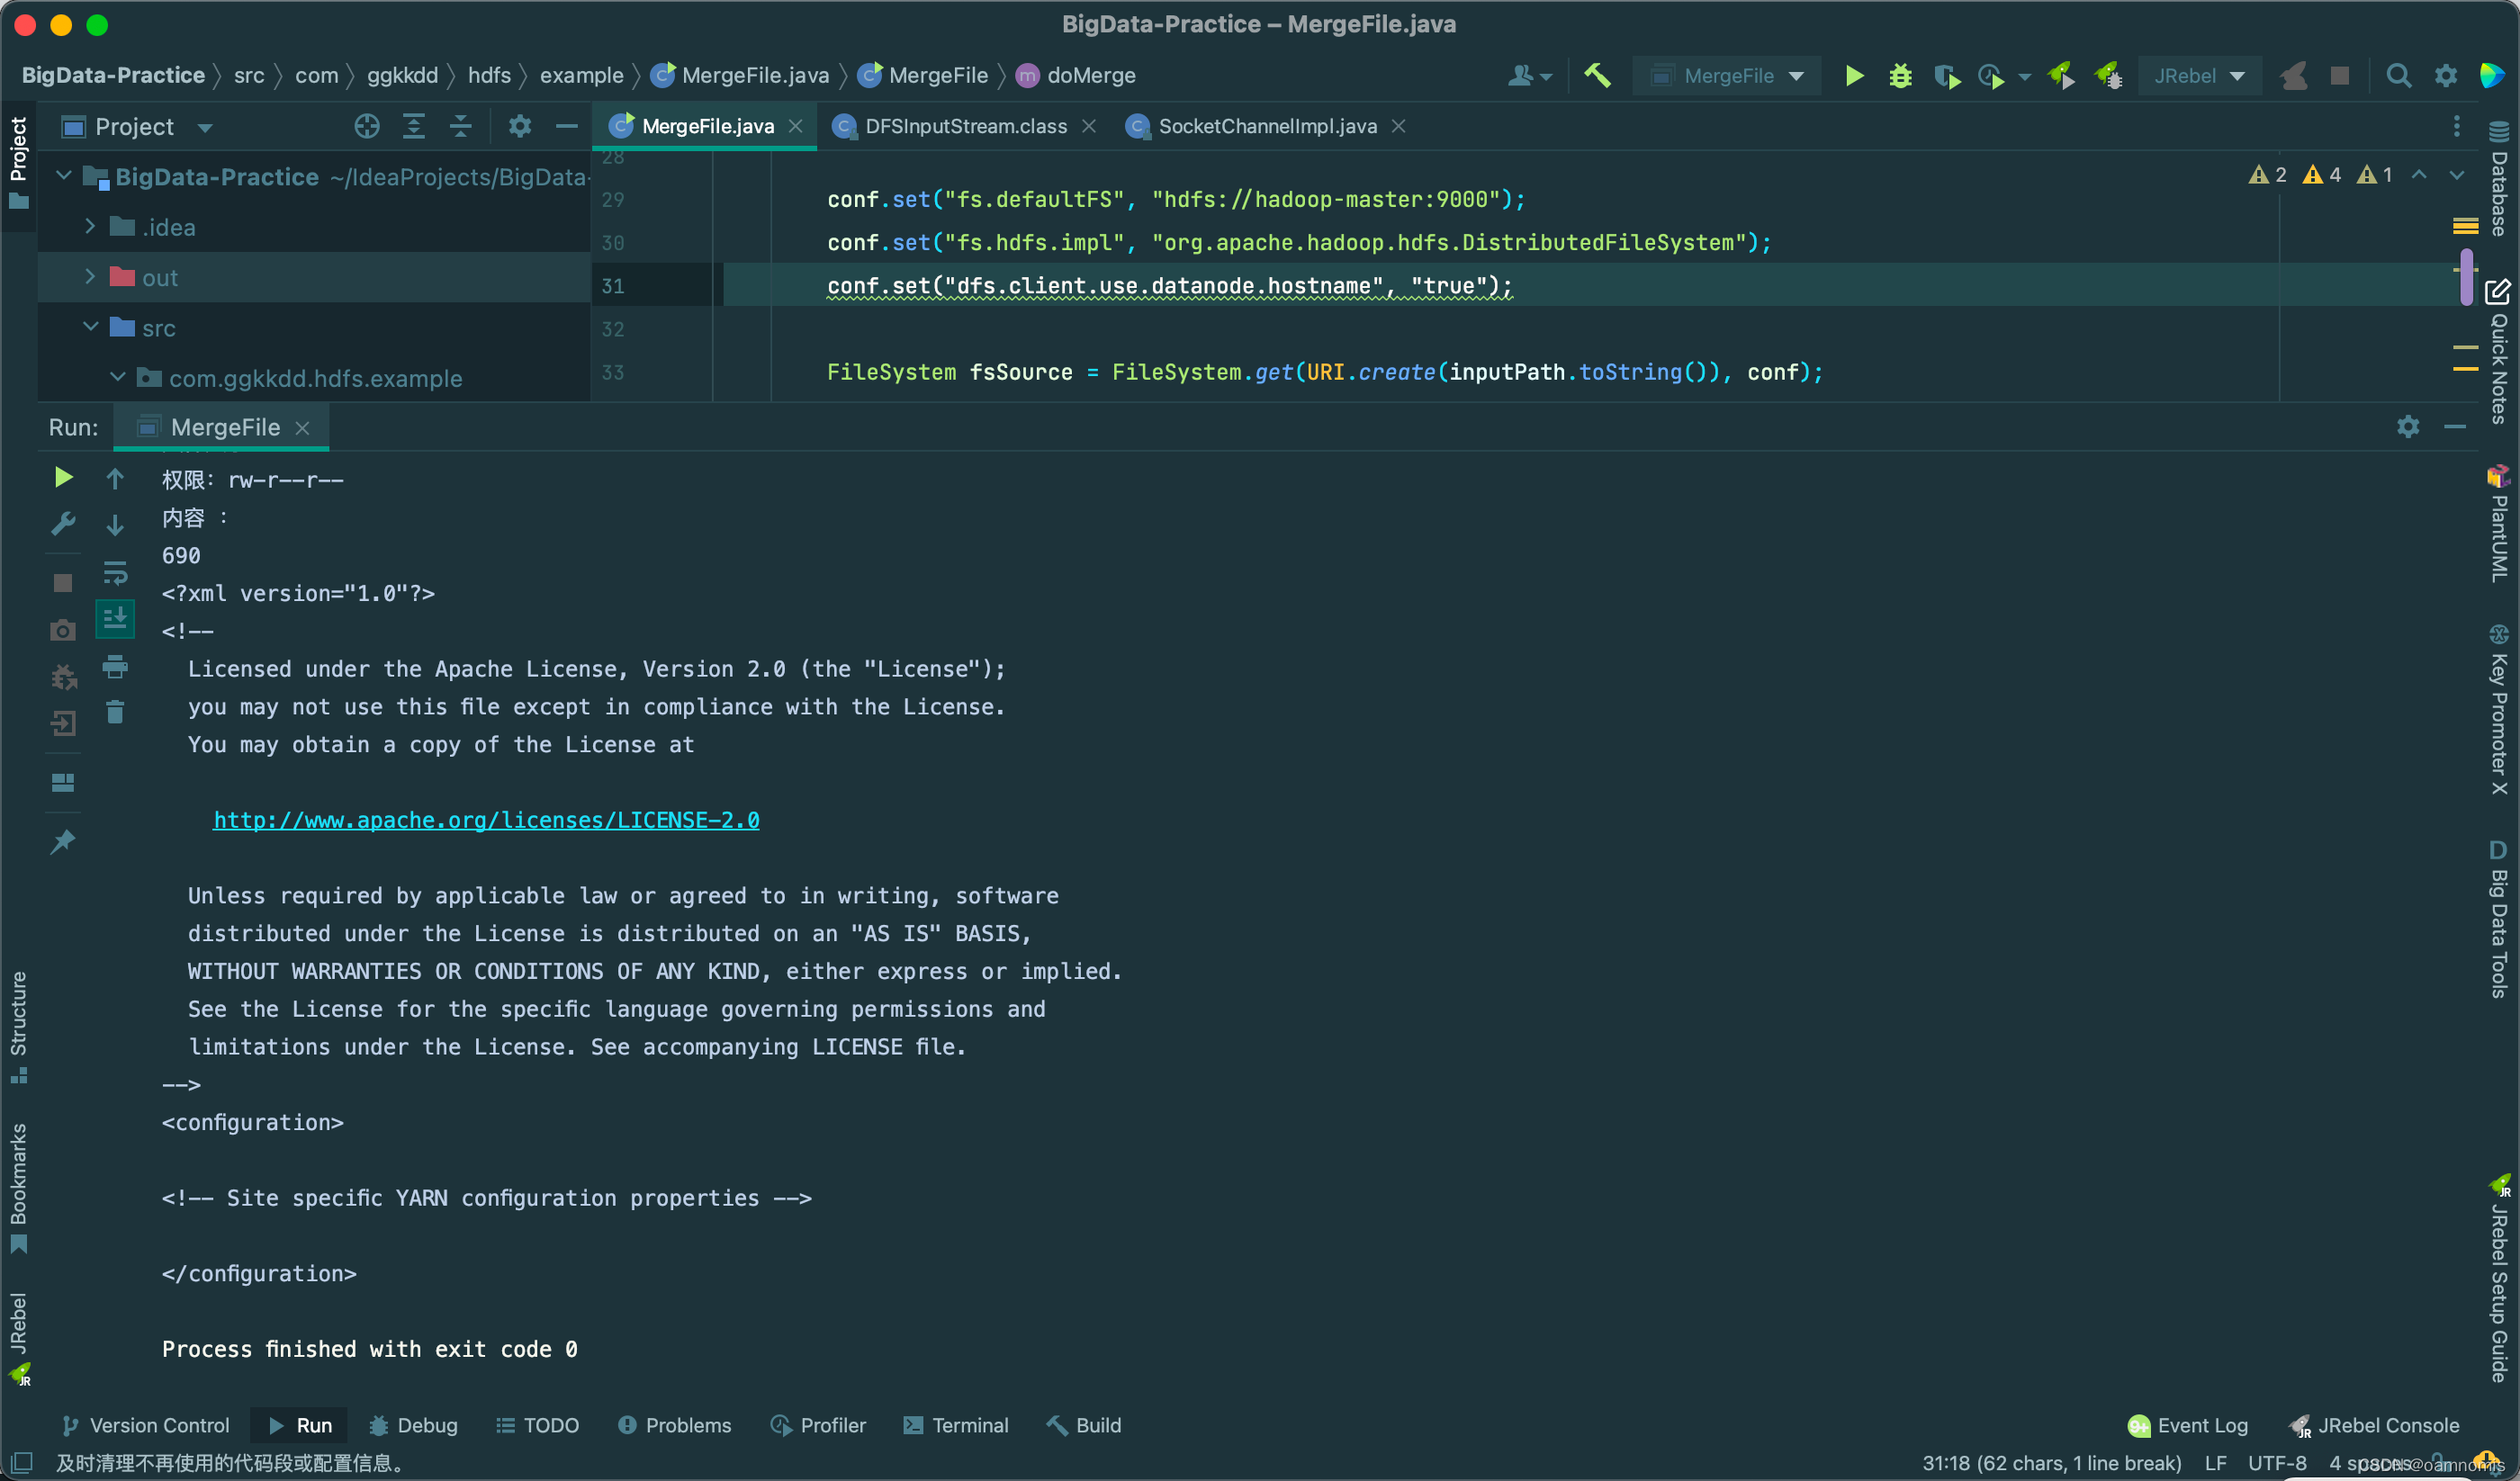Image resolution: width=2520 pixels, height=1481 pixels.
Task: Expand the out folder
Action: (90, 276)
